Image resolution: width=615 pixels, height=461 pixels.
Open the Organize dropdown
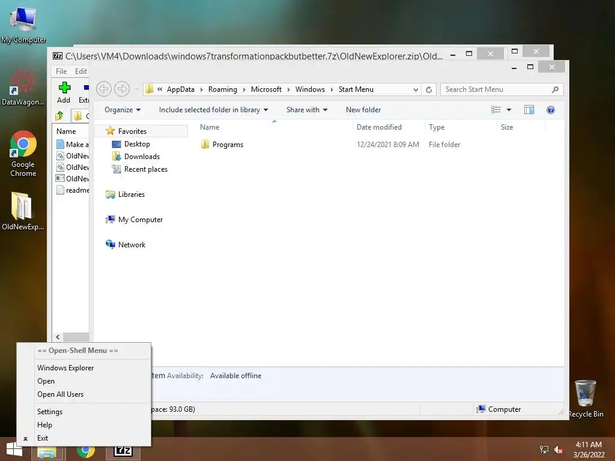[x=123, y=110]
